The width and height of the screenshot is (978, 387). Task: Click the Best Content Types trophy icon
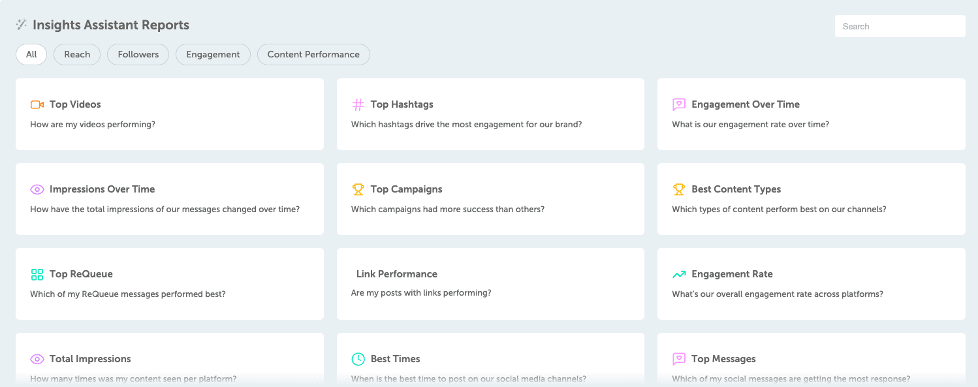coord(679,189)
